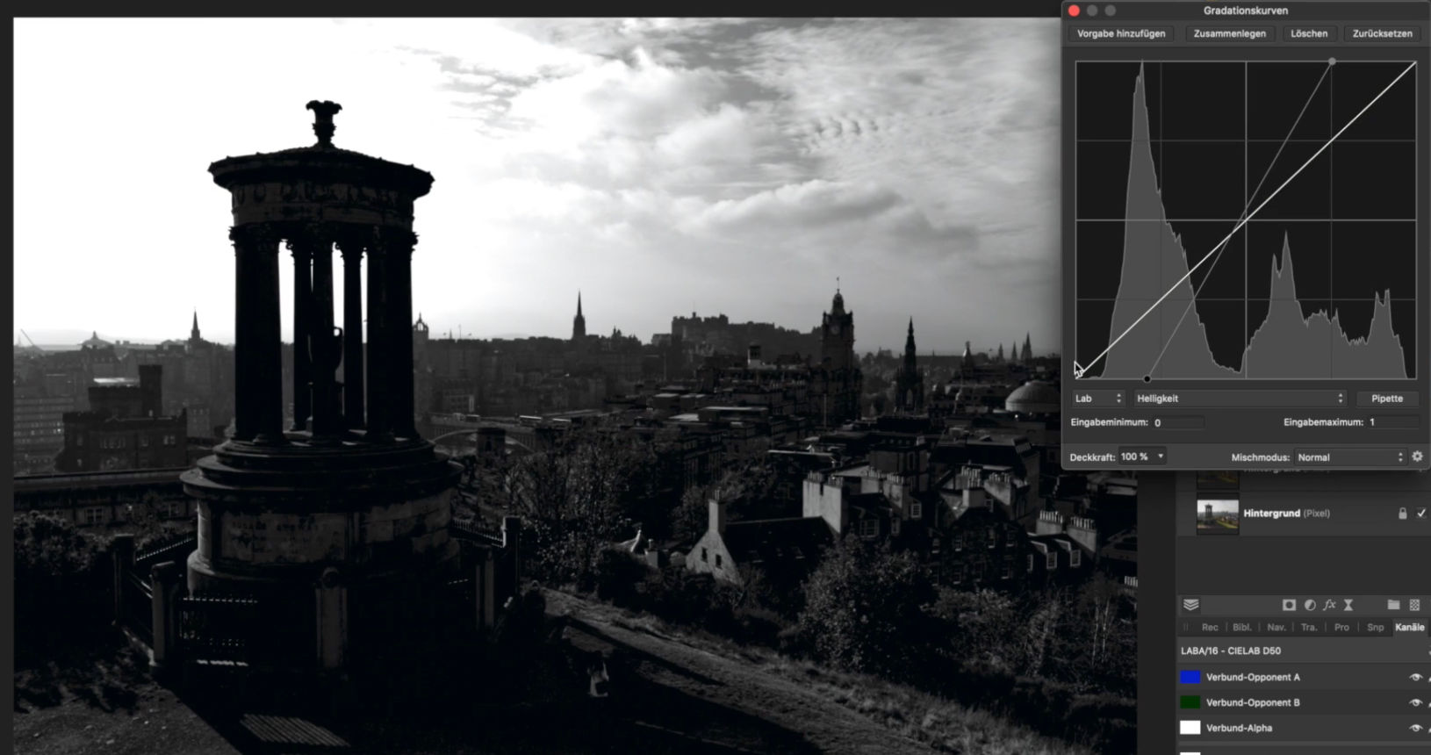Switch to the Kanäle tab
This screenshot has width=1431, height=755.
pos(1409,627)
